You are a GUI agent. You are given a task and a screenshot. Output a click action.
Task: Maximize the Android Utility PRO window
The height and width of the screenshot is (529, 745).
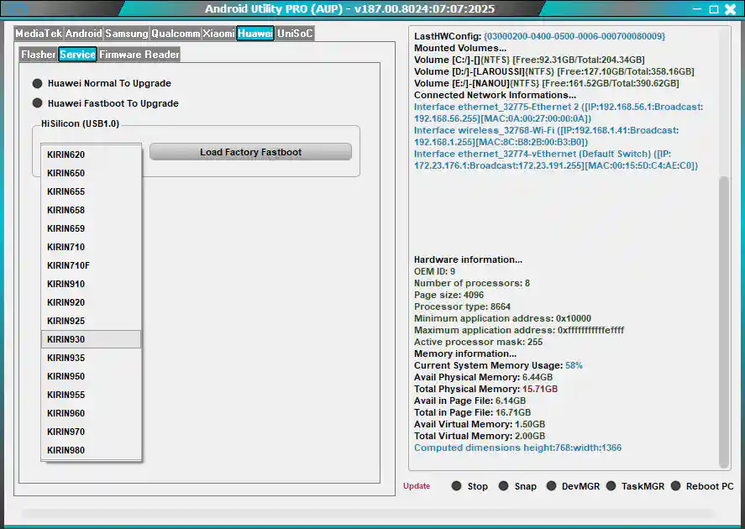[x=714, y=9]
